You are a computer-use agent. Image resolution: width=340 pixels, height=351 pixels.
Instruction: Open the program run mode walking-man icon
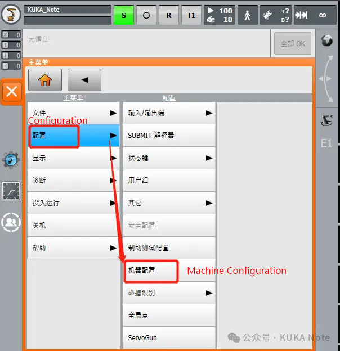tap(247, 15)
